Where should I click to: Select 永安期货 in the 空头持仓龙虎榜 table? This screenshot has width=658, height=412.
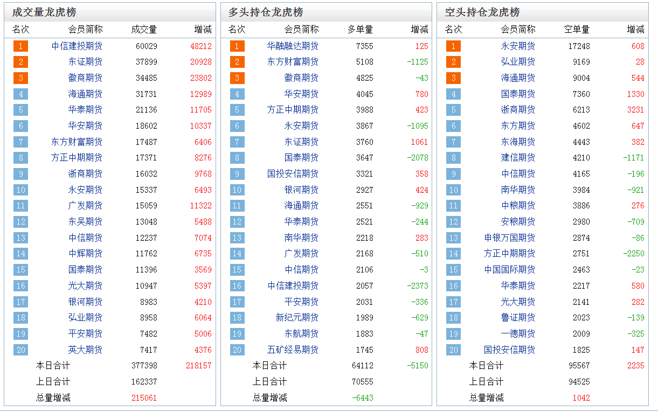(518, 46)
